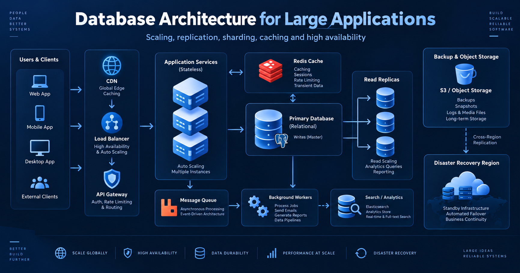Click the Load Balancer network icon
The width and height of the screenshot is (520, 273).
pyautogui.click(x=112, y=123)
